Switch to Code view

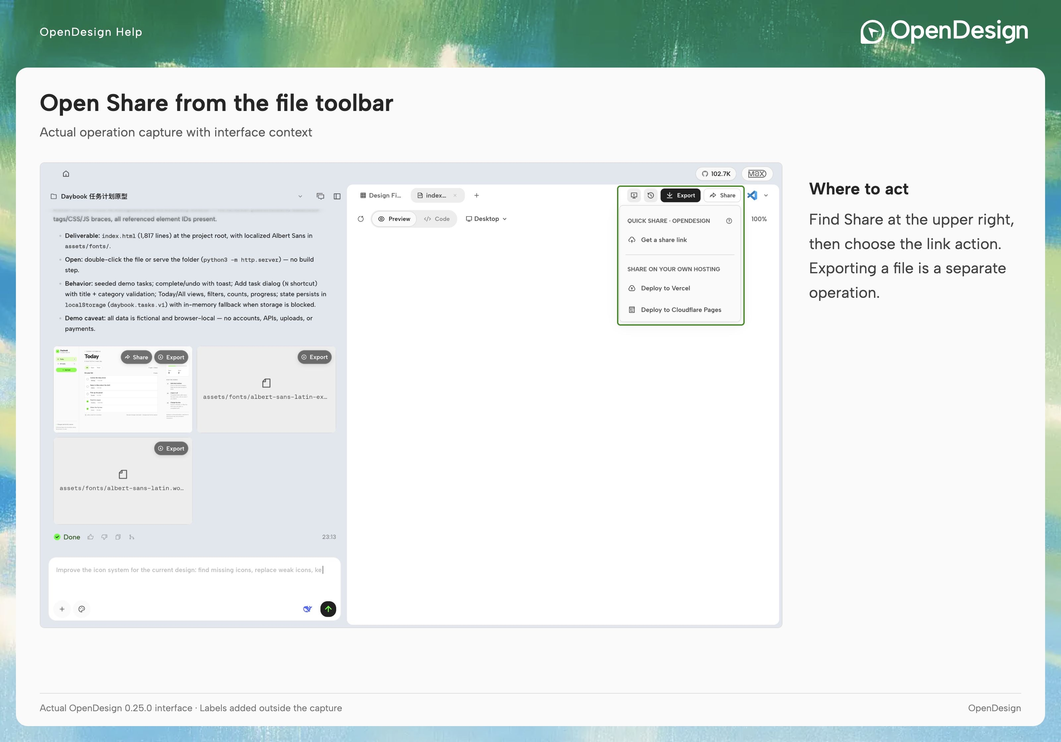click(437, 219)
